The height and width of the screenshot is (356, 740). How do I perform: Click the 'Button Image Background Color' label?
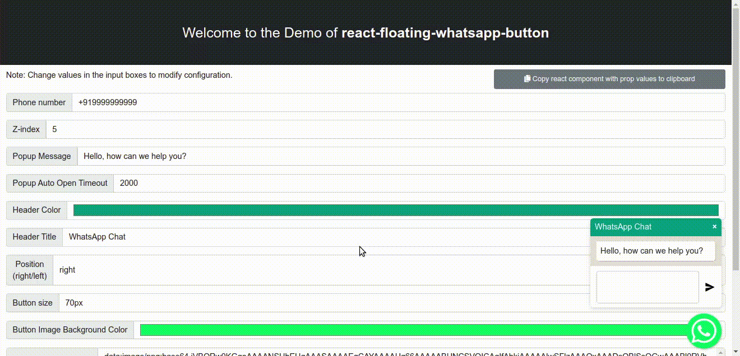point(70,330)
